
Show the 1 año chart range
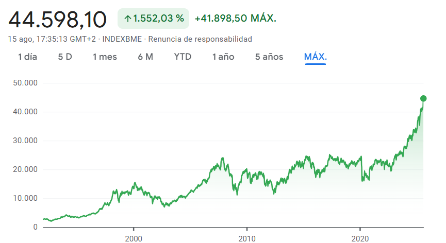point(223,57)
